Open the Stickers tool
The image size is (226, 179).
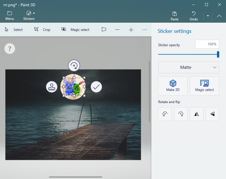(29, 15)
